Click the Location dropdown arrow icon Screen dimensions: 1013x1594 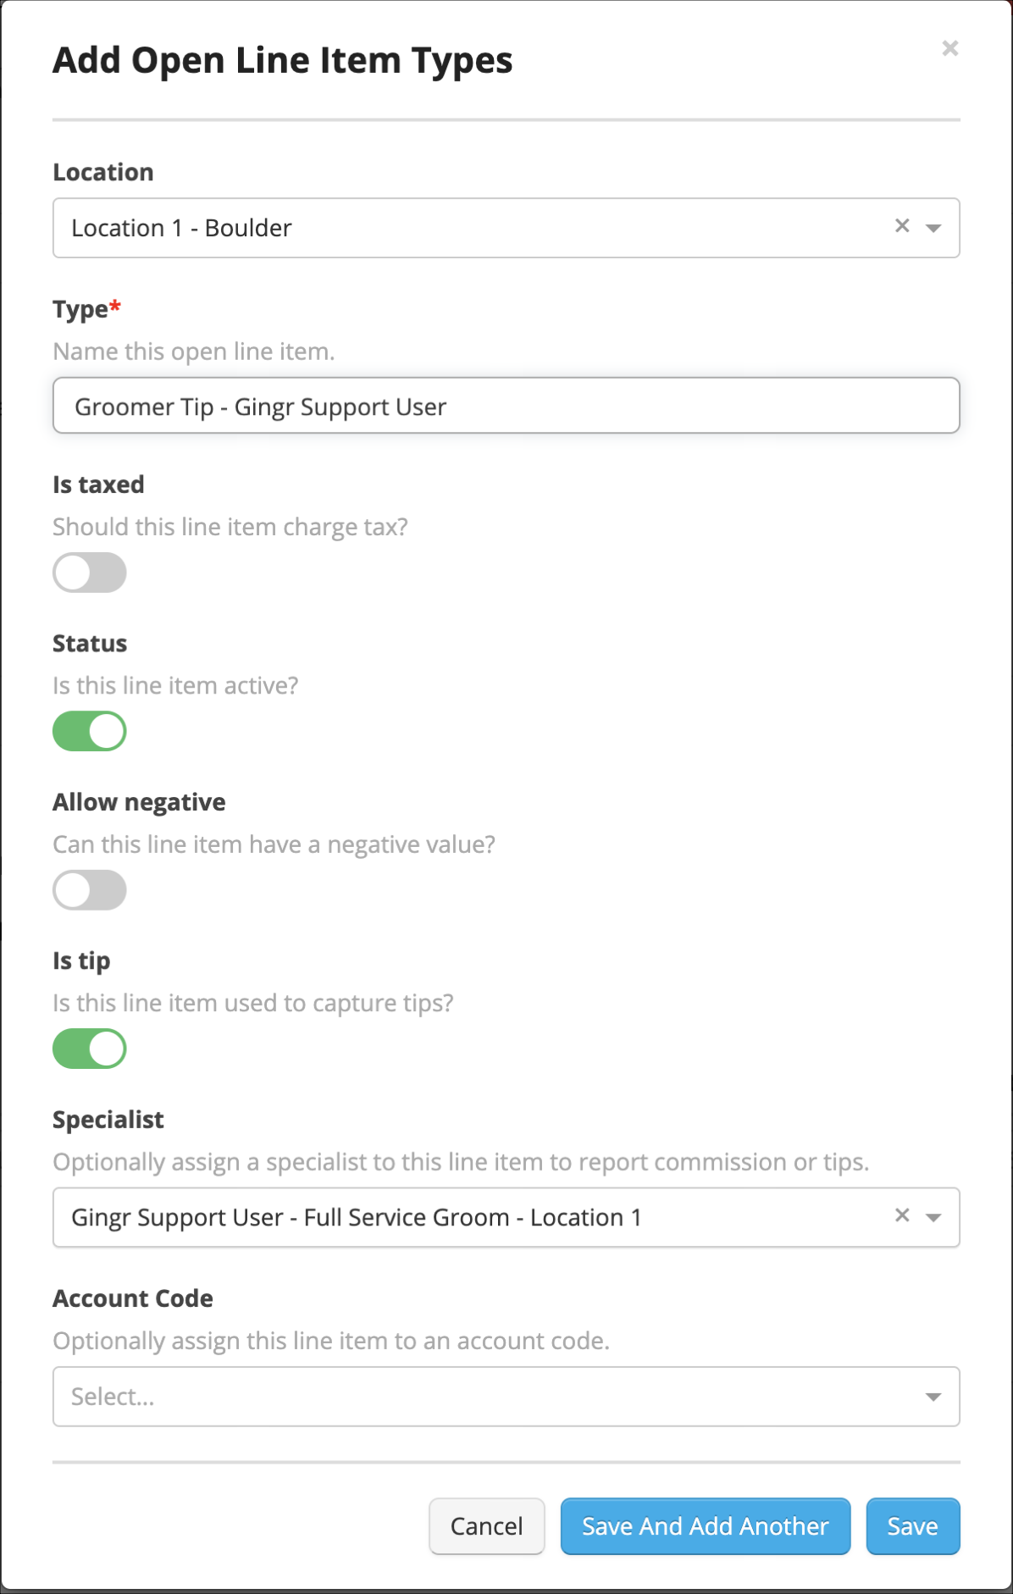point(933,227)
